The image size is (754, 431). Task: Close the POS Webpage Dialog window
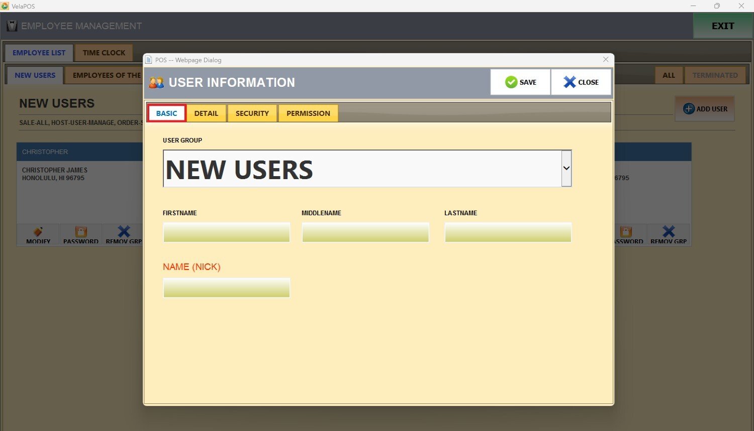tap(606, 60)
